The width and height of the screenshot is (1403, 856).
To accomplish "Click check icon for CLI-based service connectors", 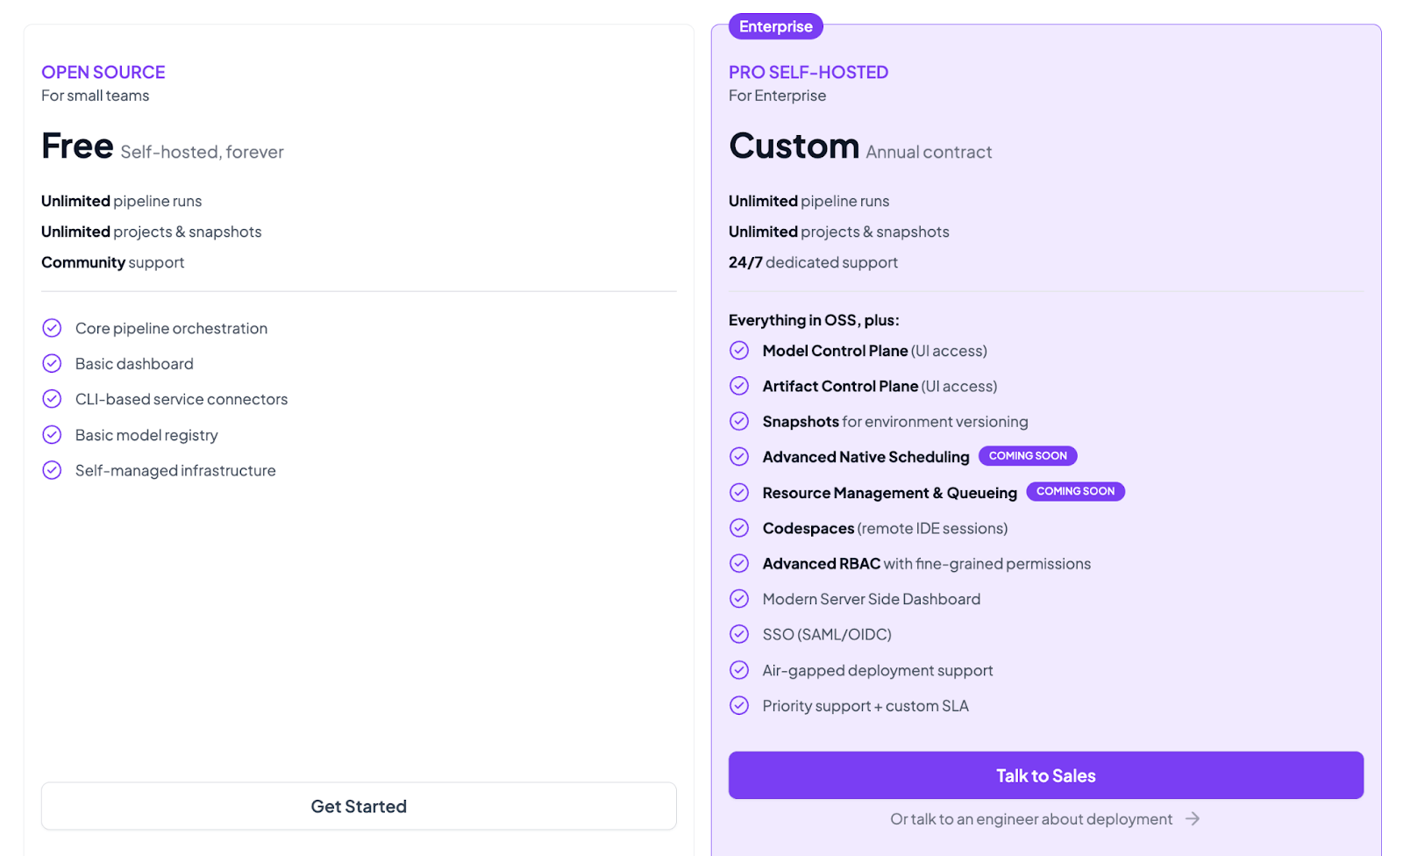I will [x=52, y=399].
